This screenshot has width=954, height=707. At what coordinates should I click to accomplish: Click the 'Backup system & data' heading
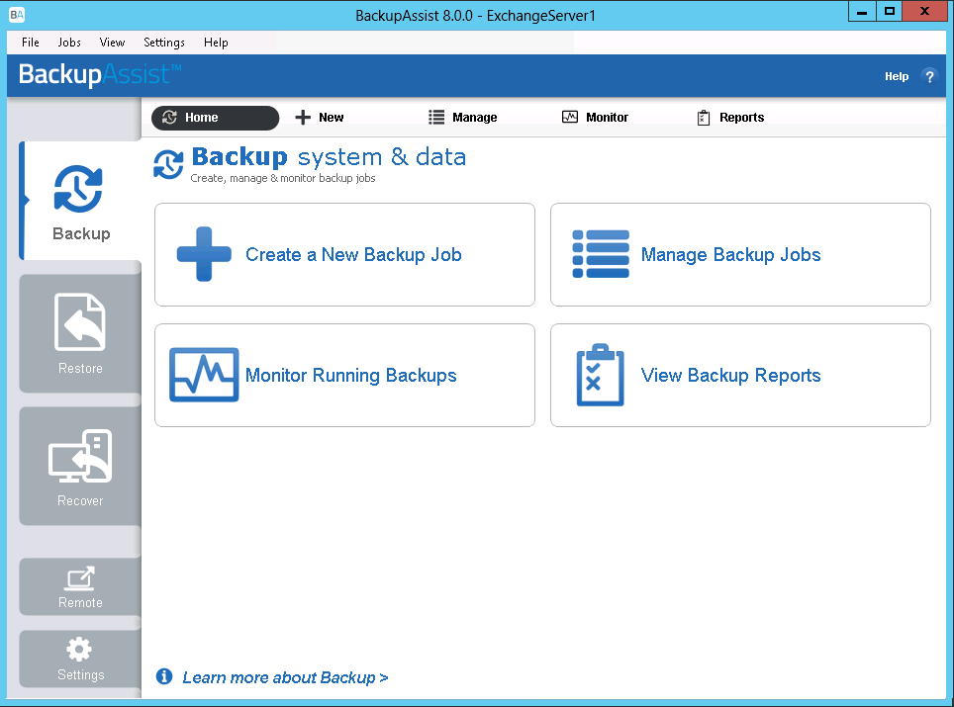(x=329, y=157)
